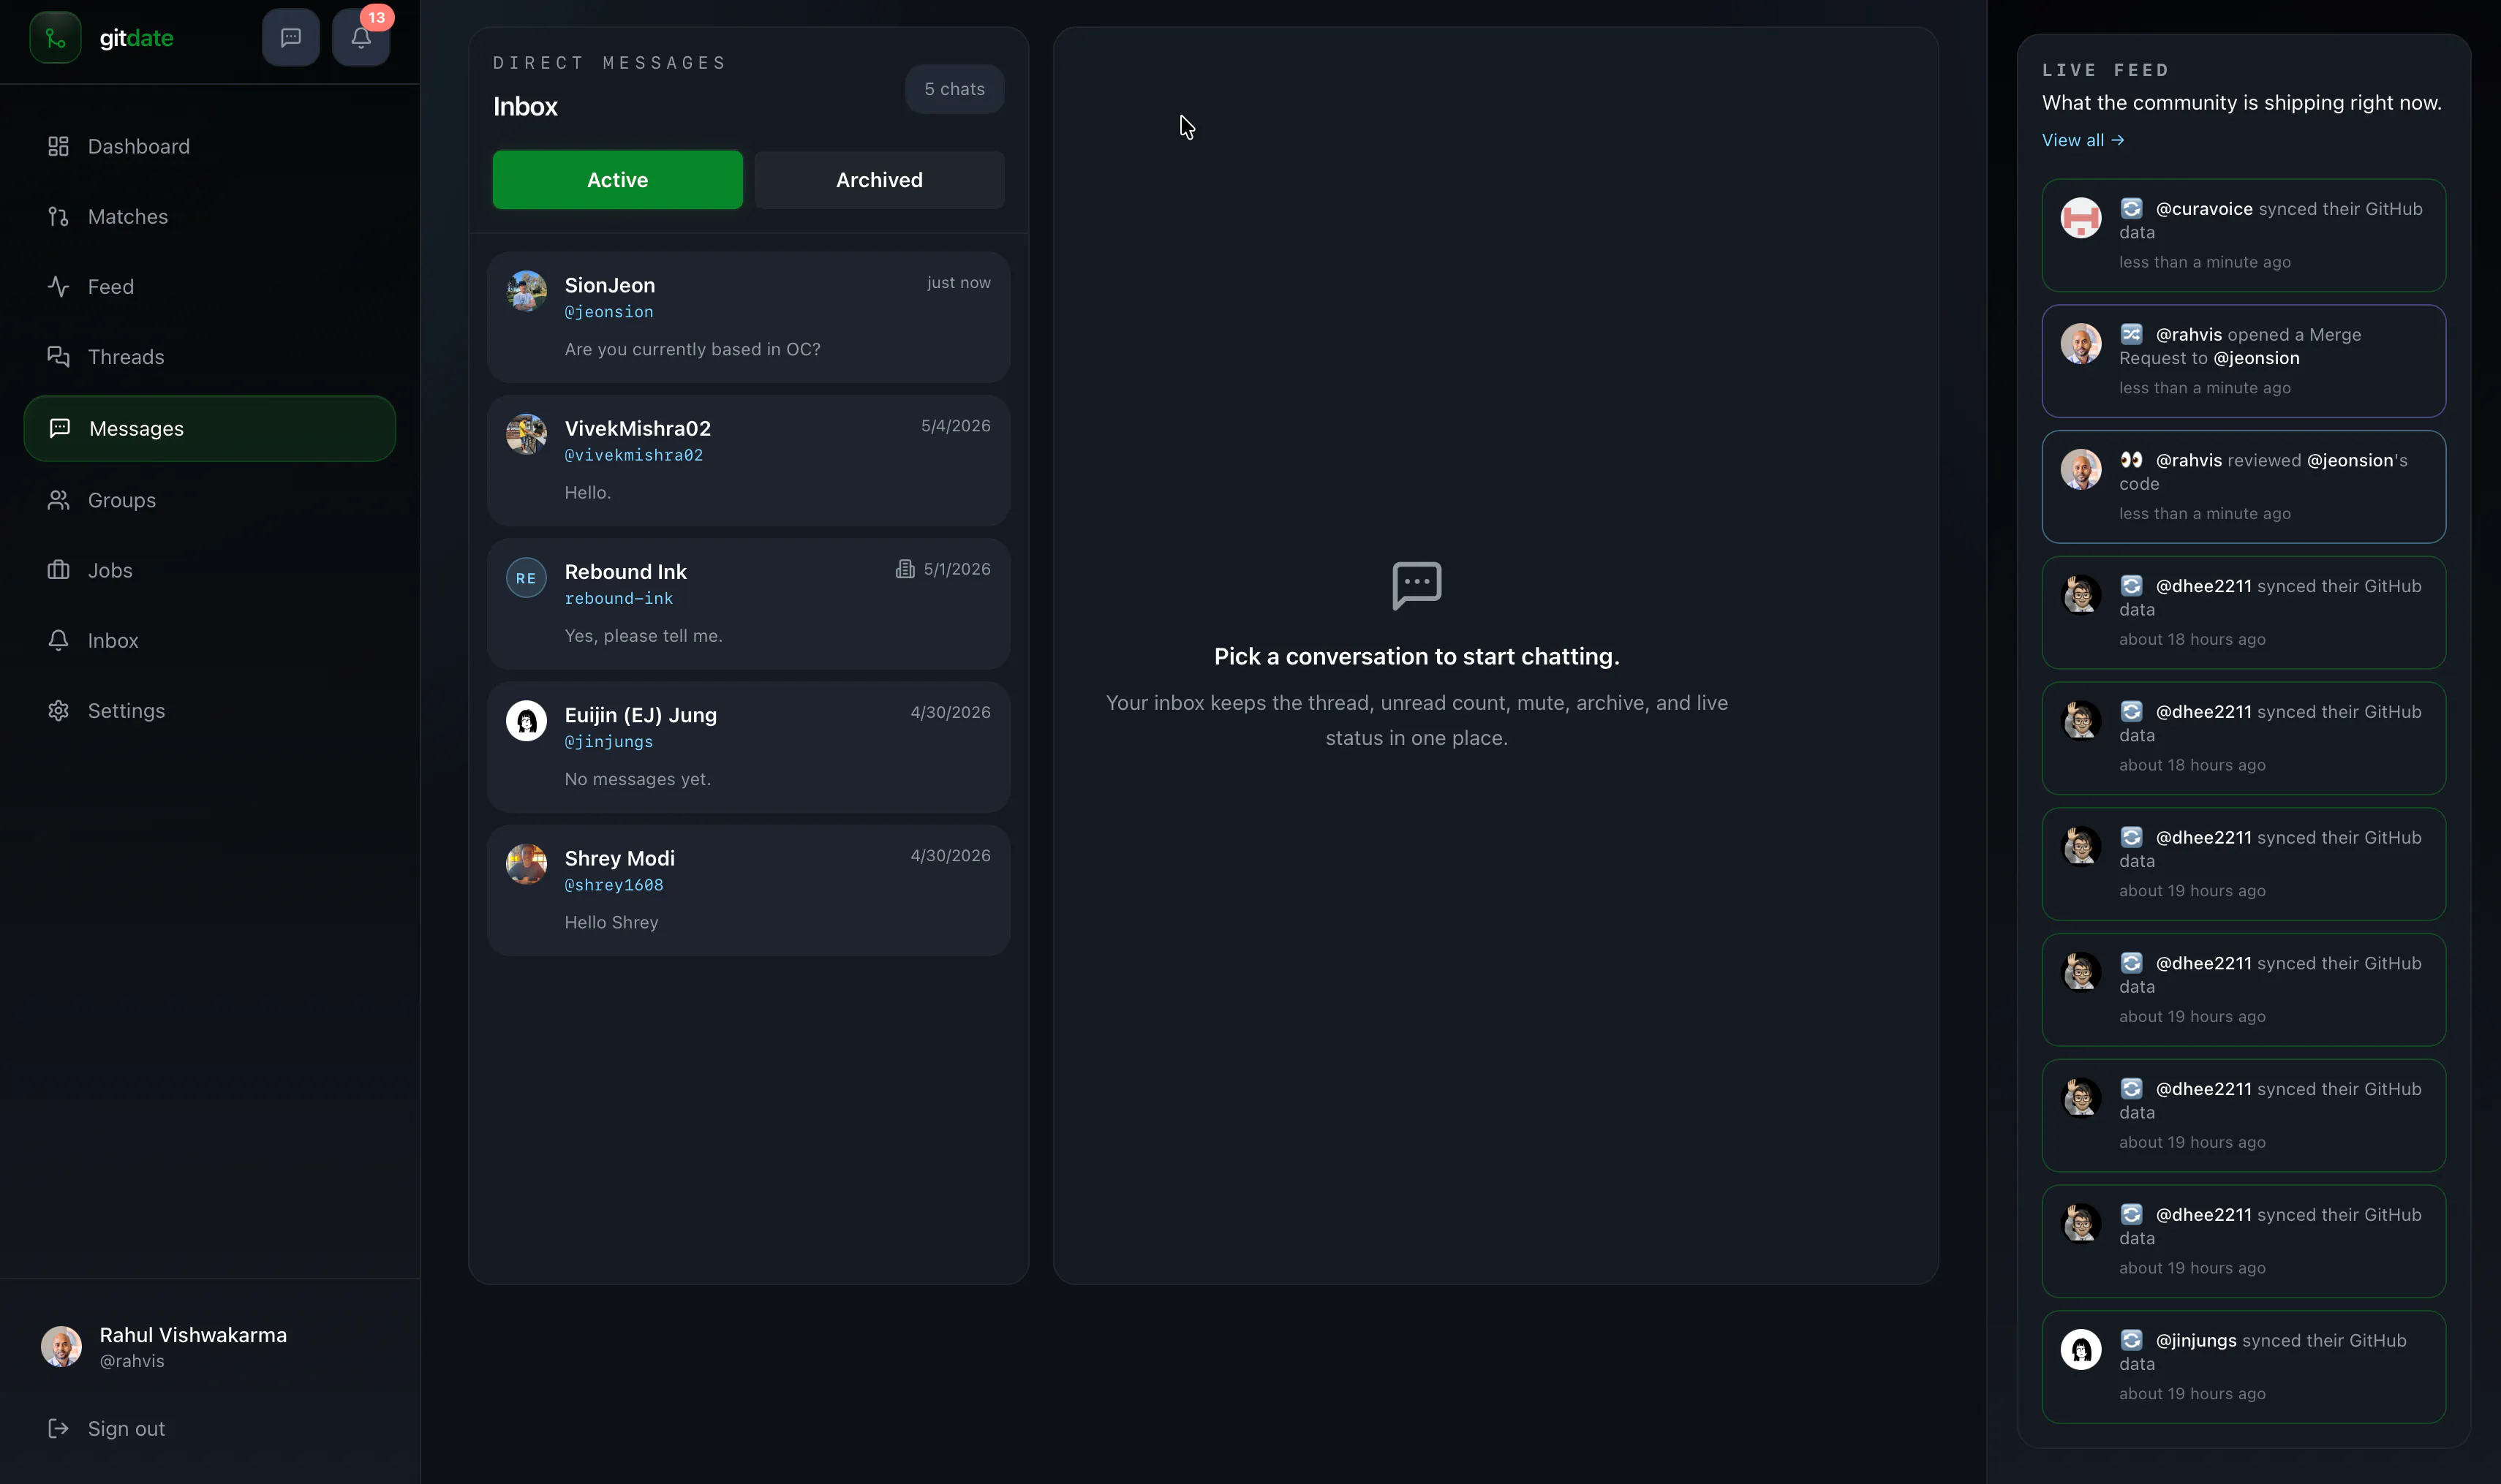The image size is (2501, 1484).
Task: Click @jinjungs avatar in Live Feed
Action: coord(2081,1349)
